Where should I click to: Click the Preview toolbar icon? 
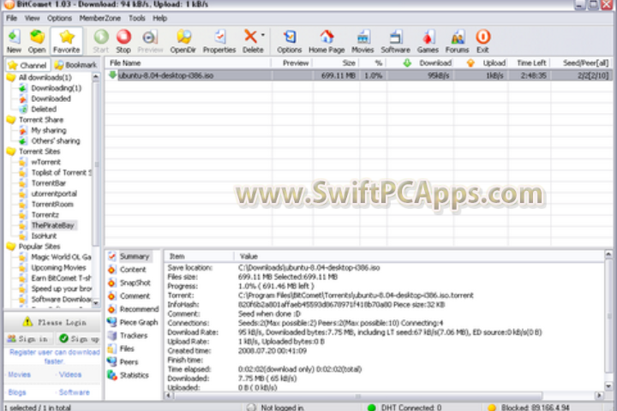(x=150, y=41)
